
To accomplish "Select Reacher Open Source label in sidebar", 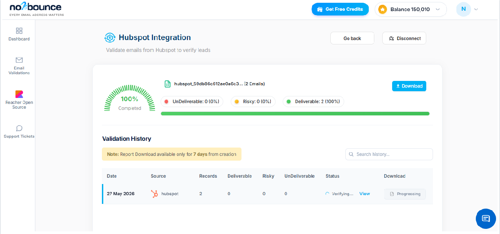I will pyautogui.click(x=19, y=105).
